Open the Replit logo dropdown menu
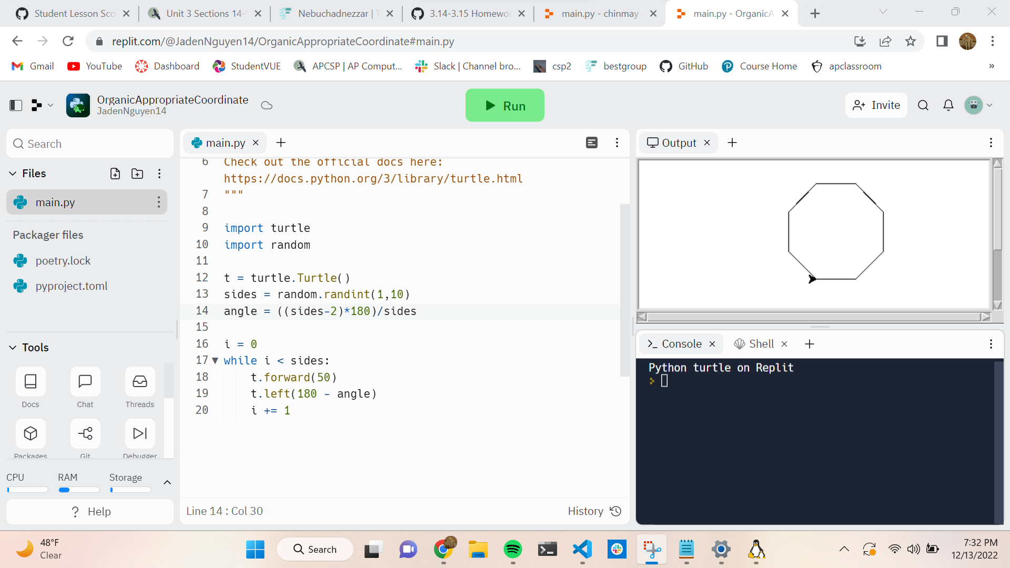 42,105
